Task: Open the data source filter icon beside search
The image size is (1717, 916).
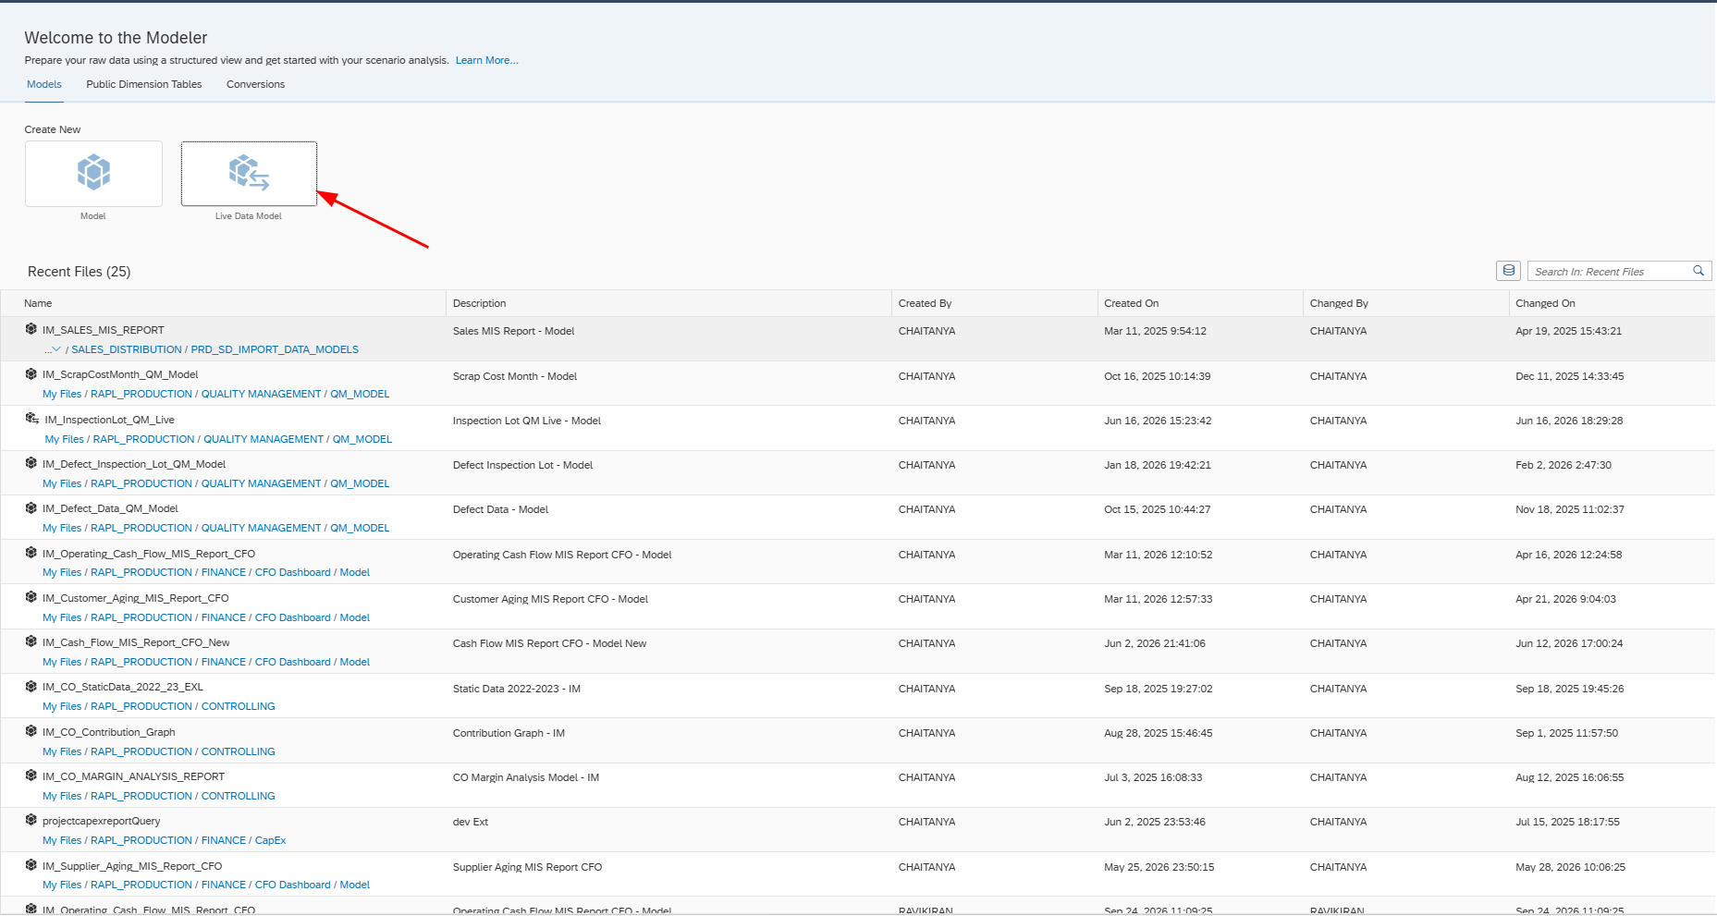Action: pos(1508,271)
